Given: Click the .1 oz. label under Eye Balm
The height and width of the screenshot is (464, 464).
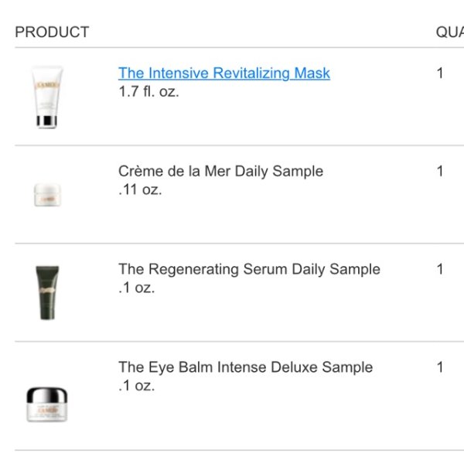Looking at the screenshot, I should pyautogui.click(x=136, y=386).
